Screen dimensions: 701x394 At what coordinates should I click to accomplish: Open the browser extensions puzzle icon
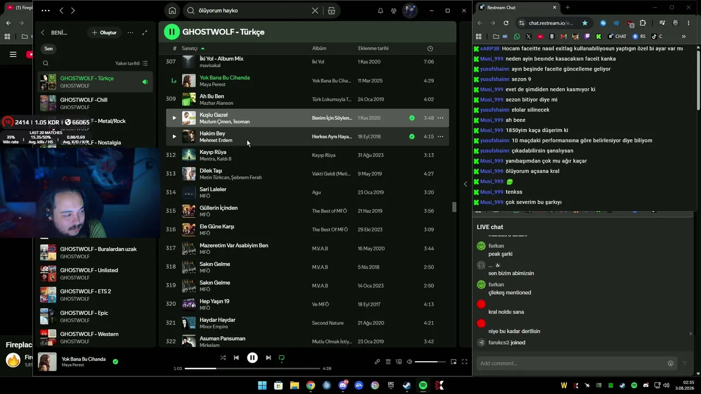coord(643,23)
